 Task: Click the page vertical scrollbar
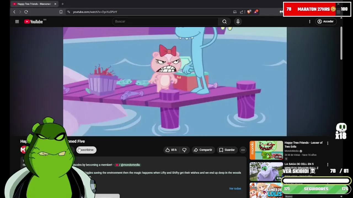pos(341,43)
